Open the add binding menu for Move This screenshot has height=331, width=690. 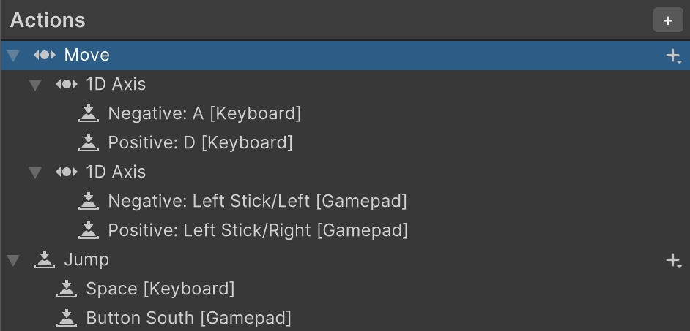click(673, 56)
